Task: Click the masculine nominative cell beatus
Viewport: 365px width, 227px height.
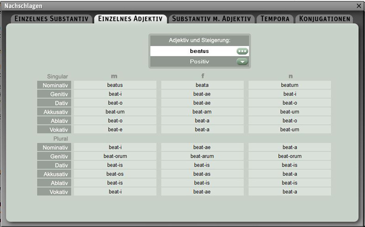Action: point(115,85)
